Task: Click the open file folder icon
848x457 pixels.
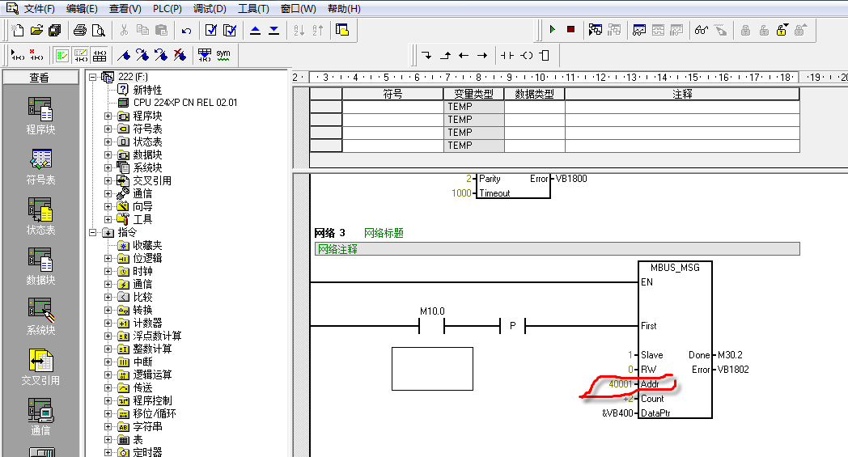Action: click(36, 30)
